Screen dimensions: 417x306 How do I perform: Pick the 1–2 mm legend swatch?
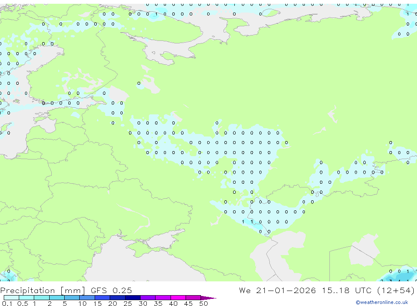coord(42,298)
